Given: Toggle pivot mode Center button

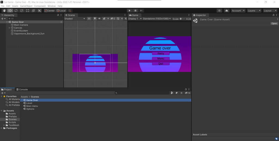Looking at the screenshot, I should point(50,11).
